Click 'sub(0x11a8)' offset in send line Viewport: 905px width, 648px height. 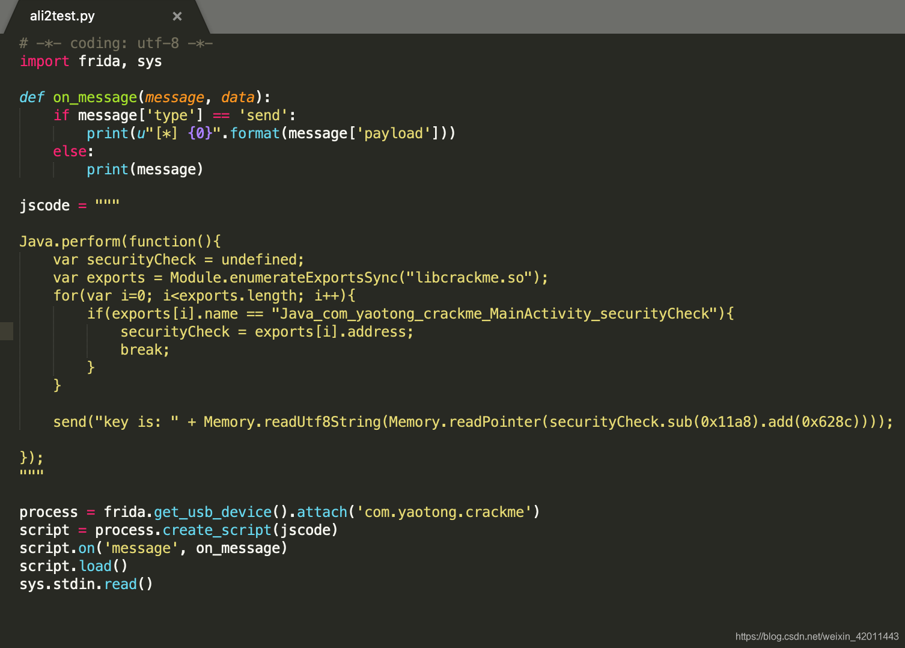pyautogui.click(x=713, y=422)
